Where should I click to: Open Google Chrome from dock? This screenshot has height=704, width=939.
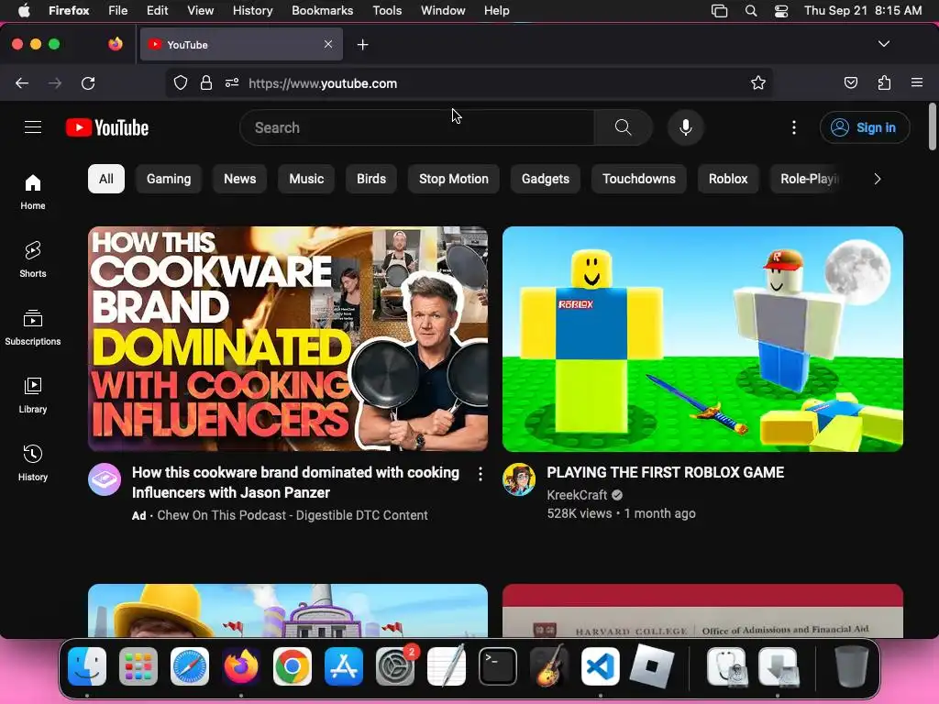[x=293, y=666]
